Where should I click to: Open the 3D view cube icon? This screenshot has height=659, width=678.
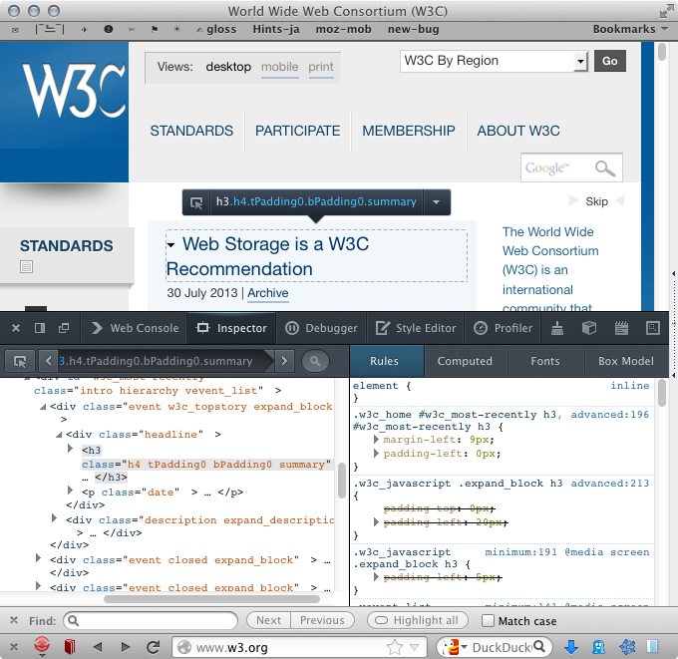[589, 327]
